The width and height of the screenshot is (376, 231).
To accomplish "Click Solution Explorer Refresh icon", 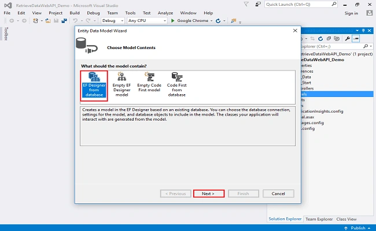I will click(x=320, y=39).
